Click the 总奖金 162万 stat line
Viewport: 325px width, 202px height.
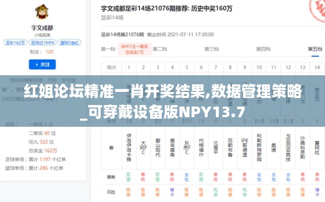click(42, 150)
